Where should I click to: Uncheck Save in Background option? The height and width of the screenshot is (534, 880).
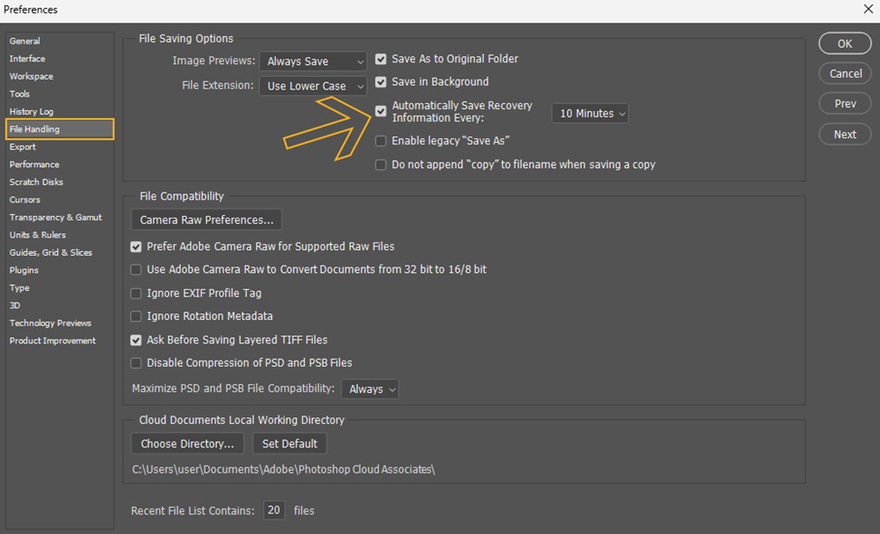381,82
